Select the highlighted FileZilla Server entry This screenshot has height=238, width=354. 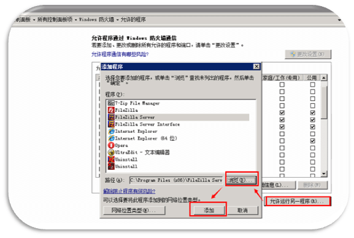click(179, 117)
